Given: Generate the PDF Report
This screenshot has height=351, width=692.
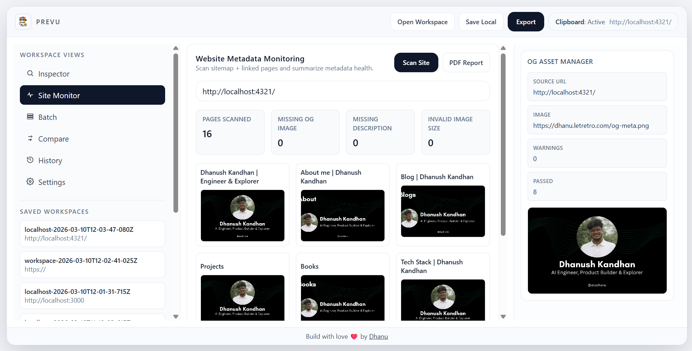Looking at the screenshot, I should pyautogui.click(x=466, y=62).
